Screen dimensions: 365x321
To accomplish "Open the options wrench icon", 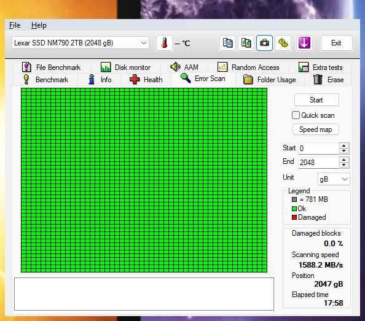I will pyautogui.click(x=283, y=43).
